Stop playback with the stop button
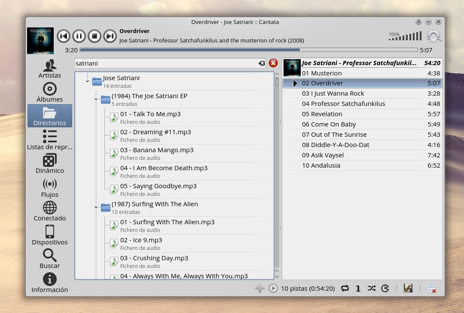The width and height of the screenshot is (464, 313). pos(95,36)
